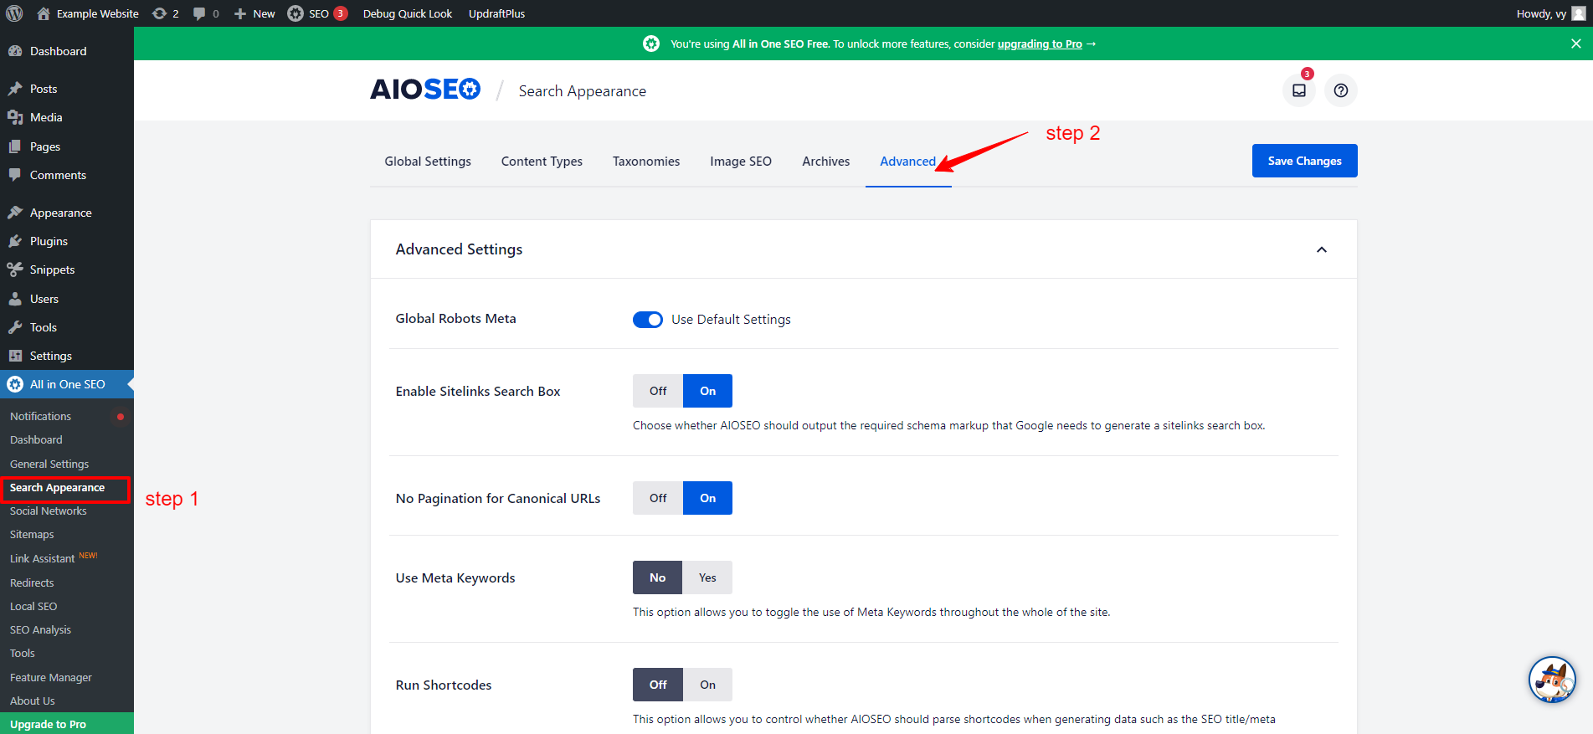Click All in One SEO menu

coord(67,384)
